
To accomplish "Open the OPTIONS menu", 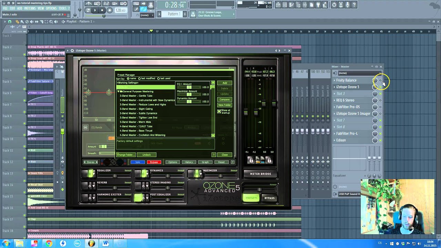I will pos(51,8).
